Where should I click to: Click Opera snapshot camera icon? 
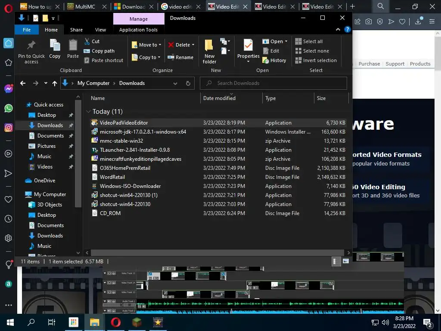click(369, 22)
